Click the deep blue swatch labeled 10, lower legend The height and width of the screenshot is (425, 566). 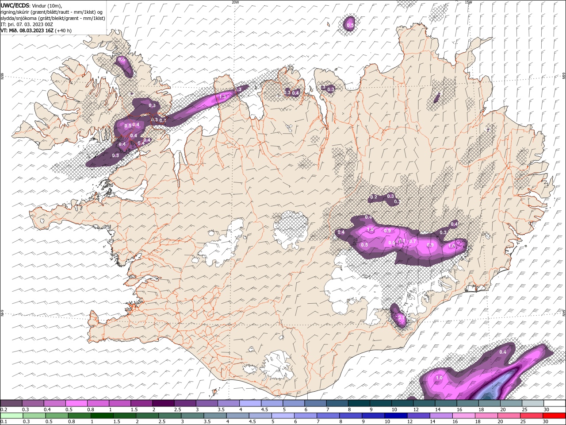(395, 416)
